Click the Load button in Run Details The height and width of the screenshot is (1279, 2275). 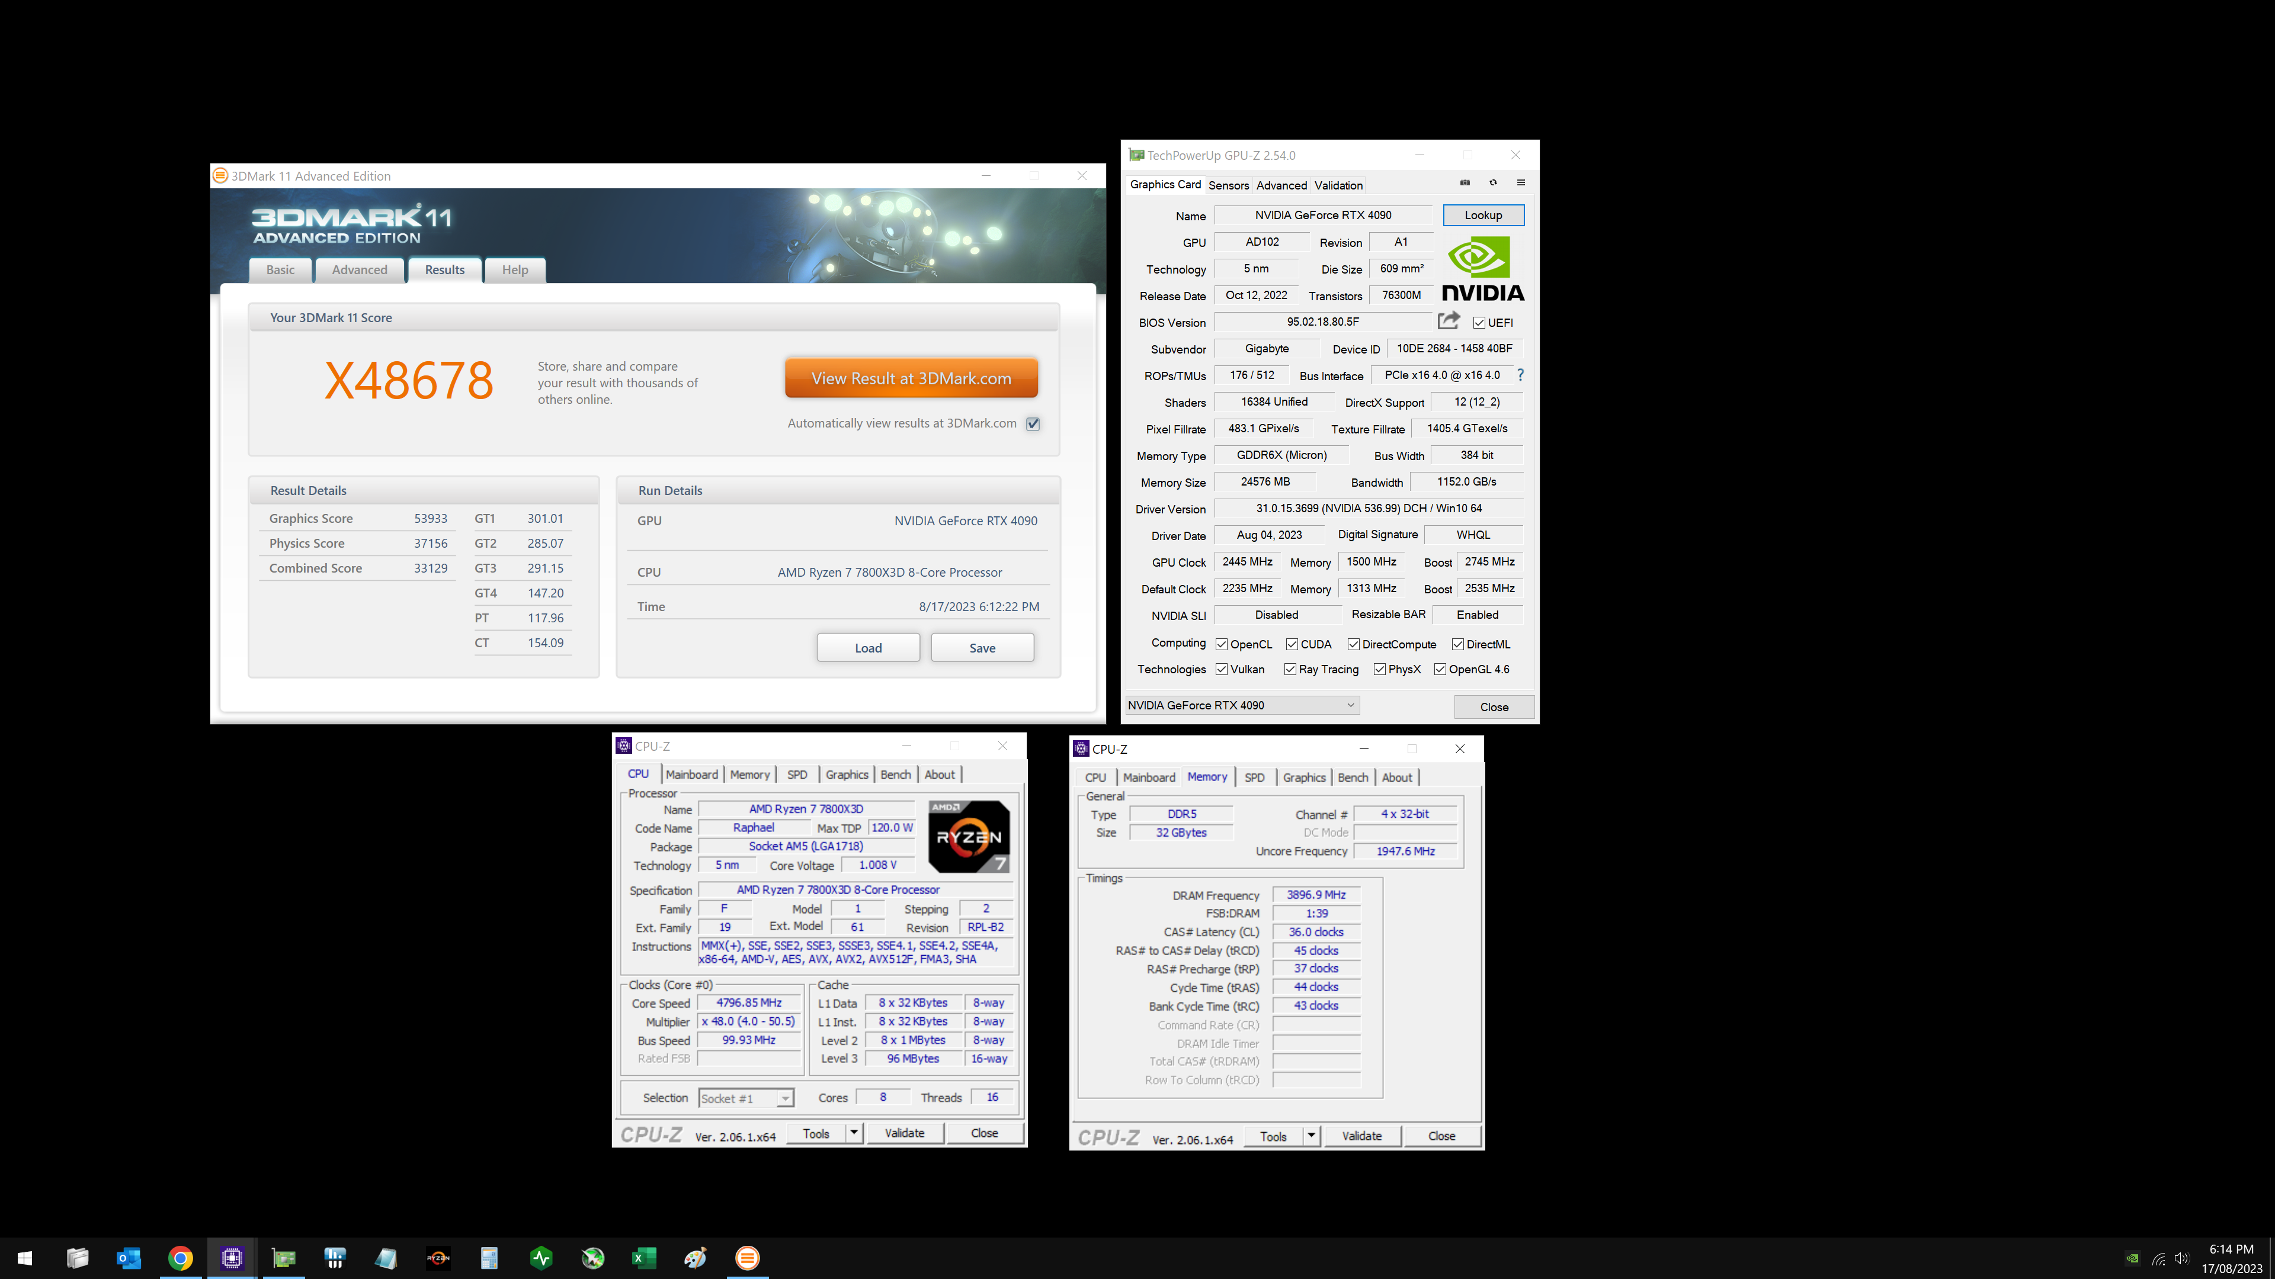tap(868, 648)
